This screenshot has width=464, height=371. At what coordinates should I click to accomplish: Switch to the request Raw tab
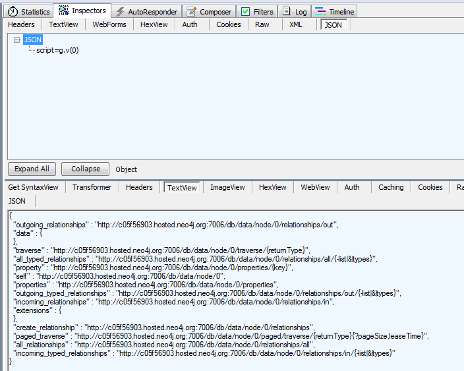(x=262, y=24)
